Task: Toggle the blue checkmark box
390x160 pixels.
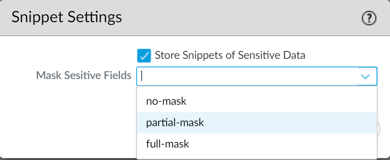Action: (144, 55)
